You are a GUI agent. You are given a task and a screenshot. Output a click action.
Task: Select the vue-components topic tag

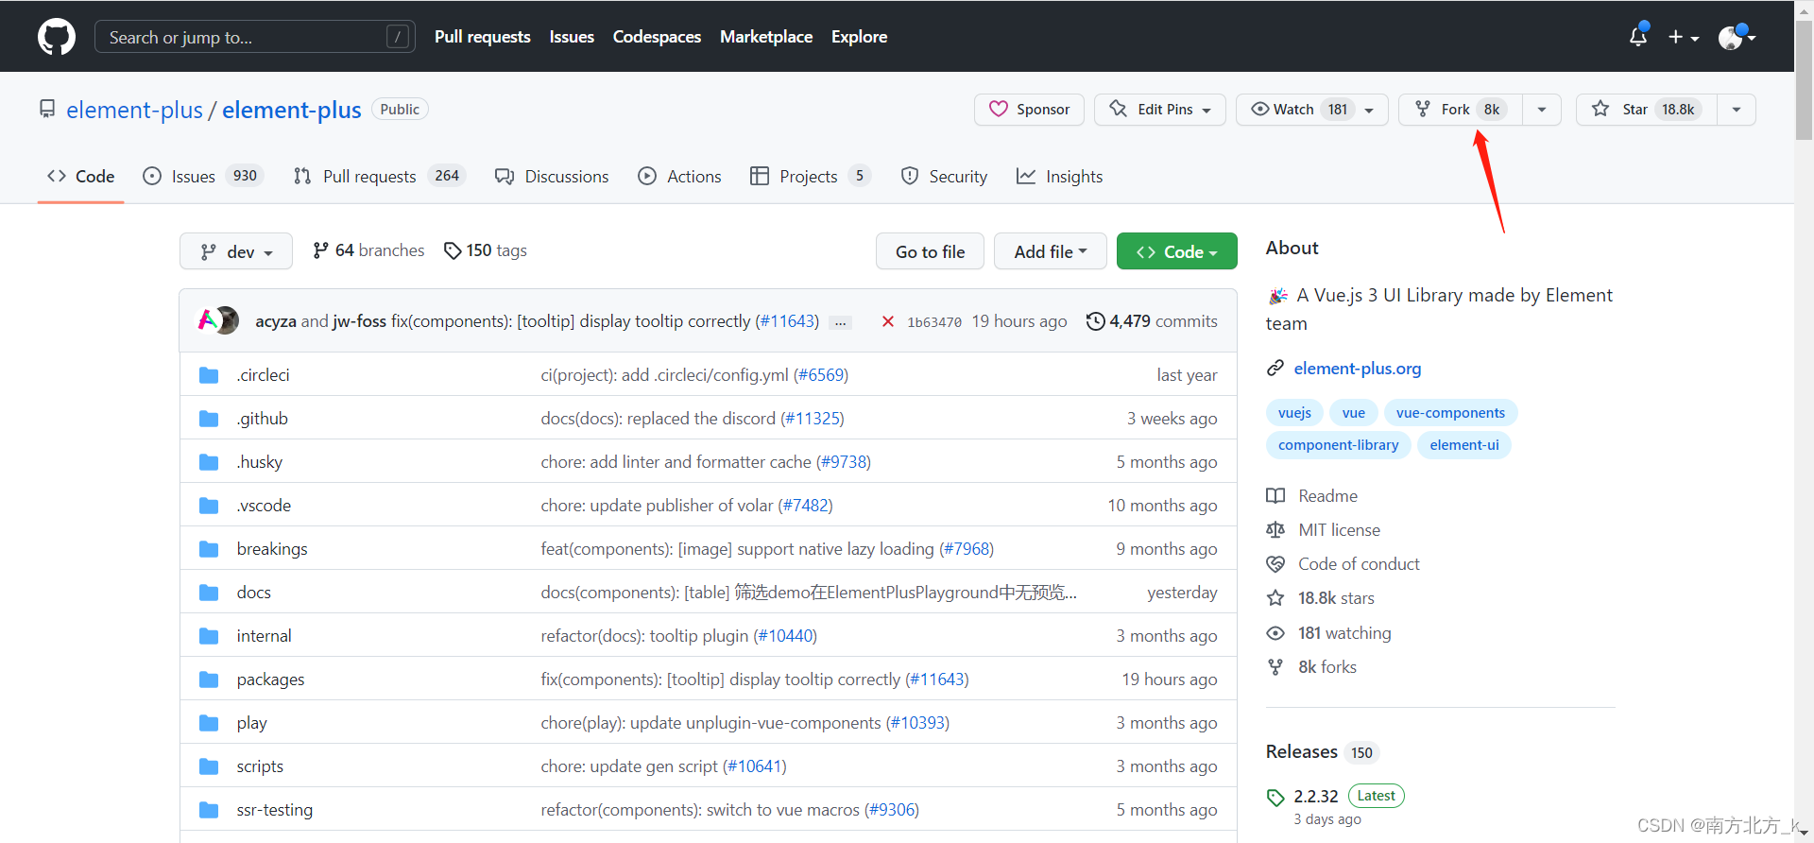[1450, 413]
